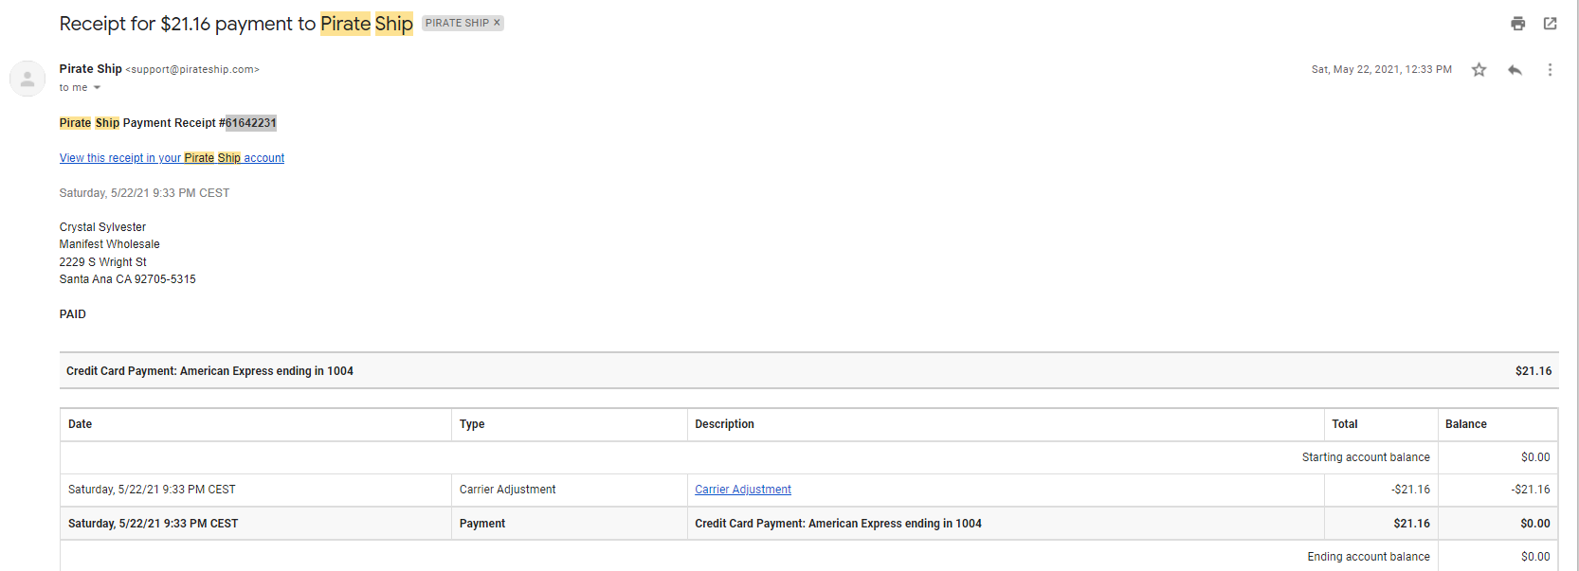Expand recipient details next to 'to me'
This screenshot has width=1579, height=571.
[x=97, y=88]
